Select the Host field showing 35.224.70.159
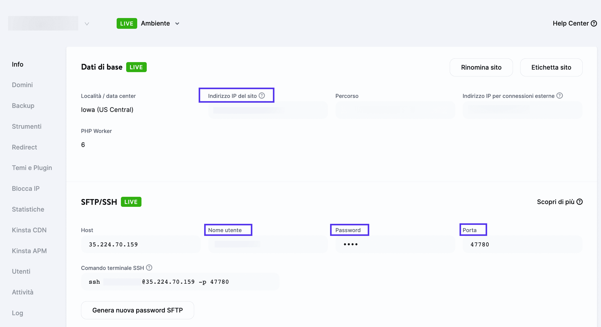The image size is (601, 327). pos(140,244)
